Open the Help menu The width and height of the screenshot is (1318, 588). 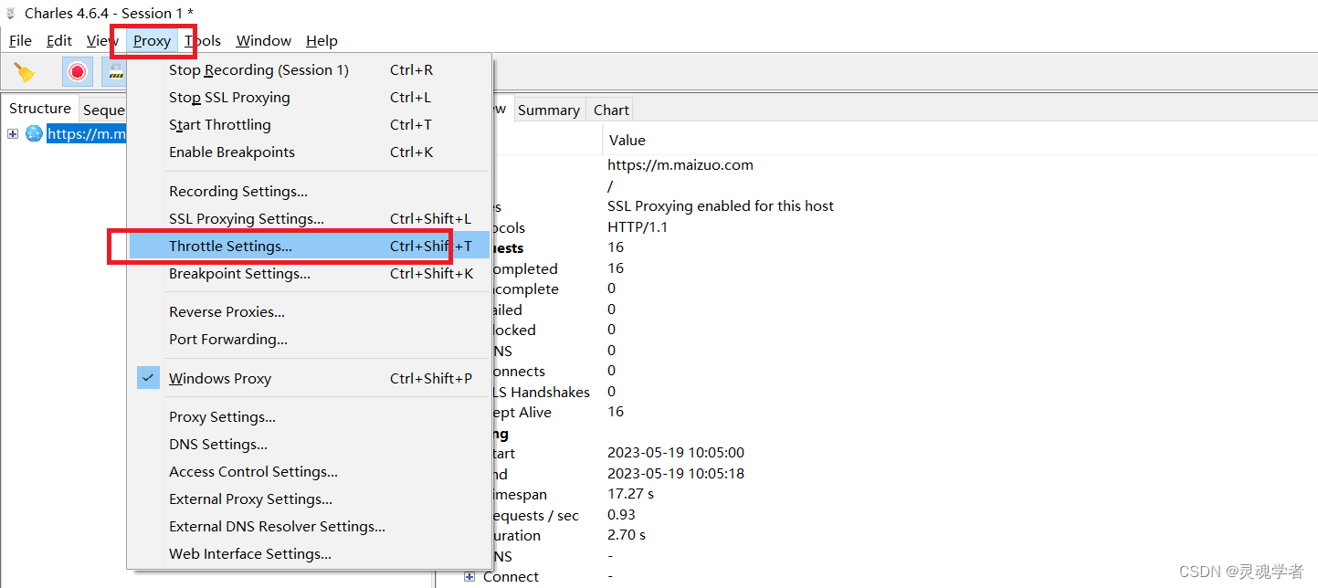tap(322, 40)
